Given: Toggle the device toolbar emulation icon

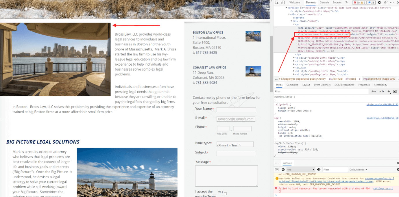Looking at the screenshot, I should click(x=282, y=3).
